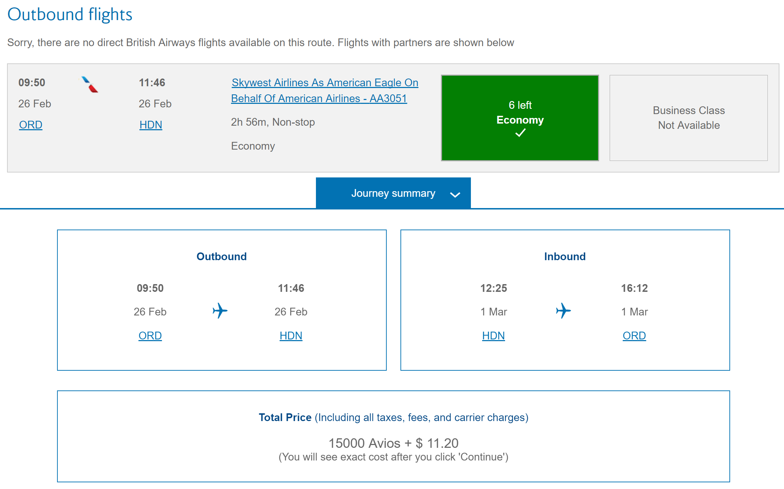Click the Outbound flights page heading
Image resolution: width=784 pixels, height=489 pixels.
pos(70,14)
